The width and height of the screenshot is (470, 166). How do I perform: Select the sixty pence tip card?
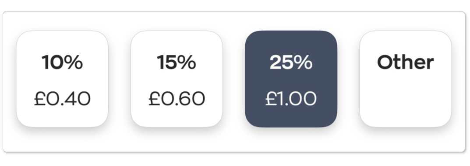pyautogui.click(x=177, y=79)
